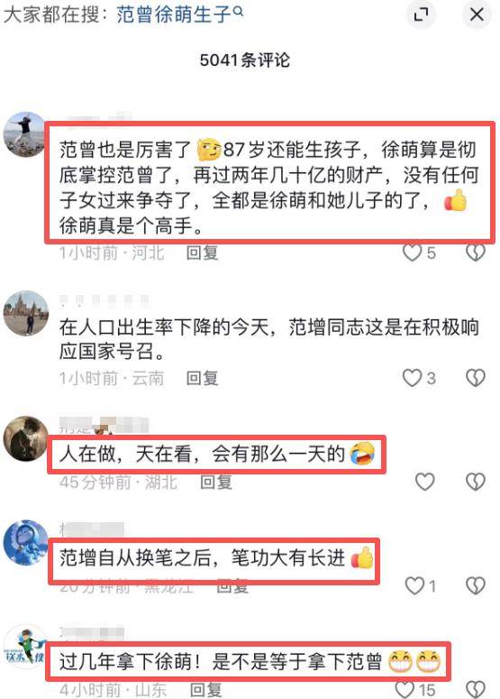This screenshot has height=699, width=500.
Task: Open the Hebei commenter's avatar
Action: [x=25, y=134]
